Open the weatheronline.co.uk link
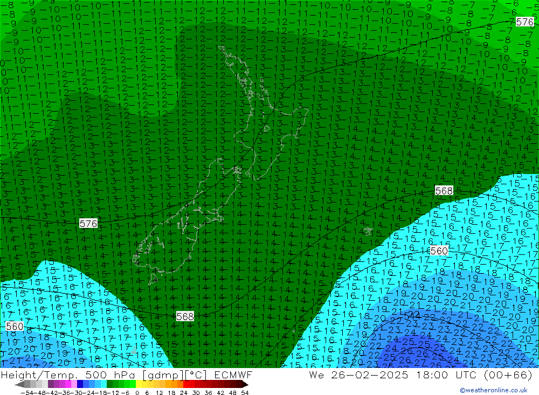 coord(494,390)
